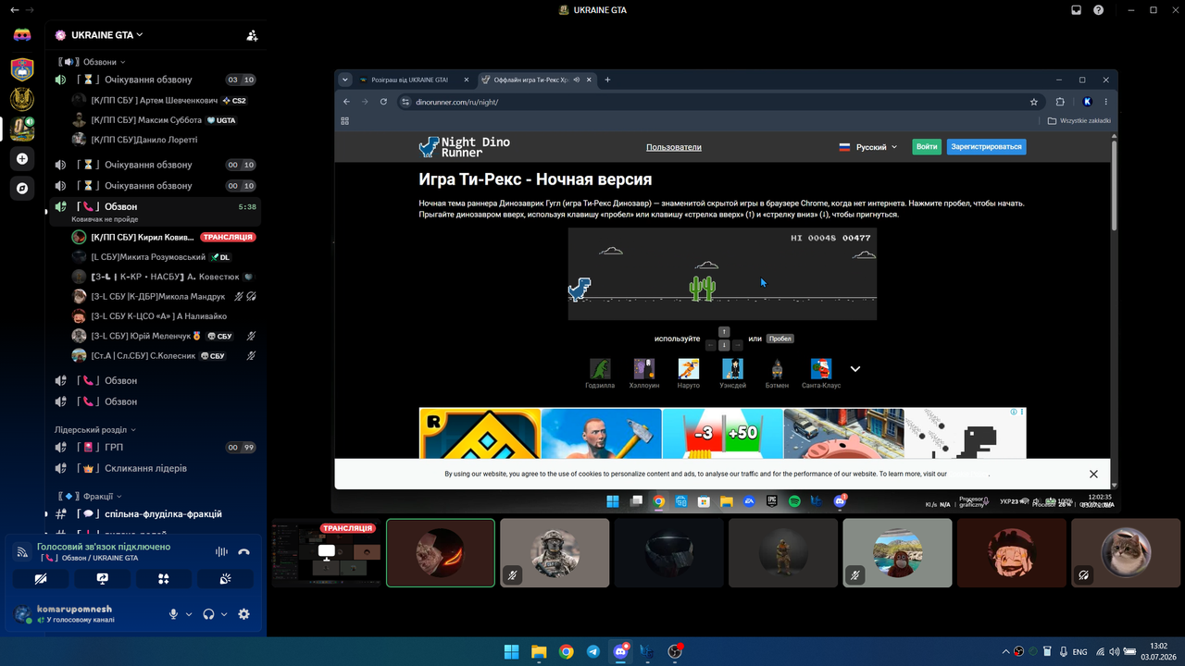This screenshot has height=666, width=1185.
Task: Open tab search arrow in streamed Chrome
Action: [345, 80]
